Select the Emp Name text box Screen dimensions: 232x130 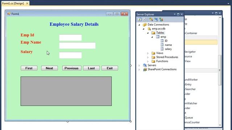coord(77,45)
